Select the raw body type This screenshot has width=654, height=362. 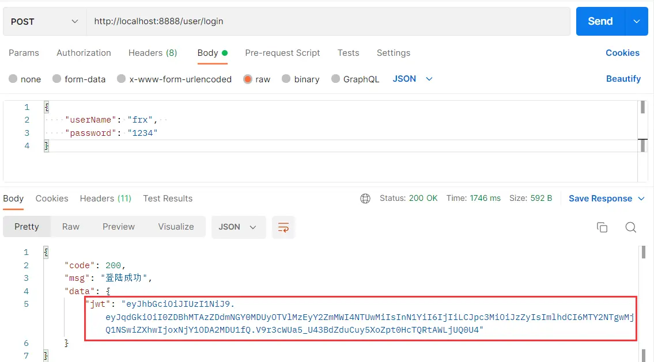pos(257,79)
